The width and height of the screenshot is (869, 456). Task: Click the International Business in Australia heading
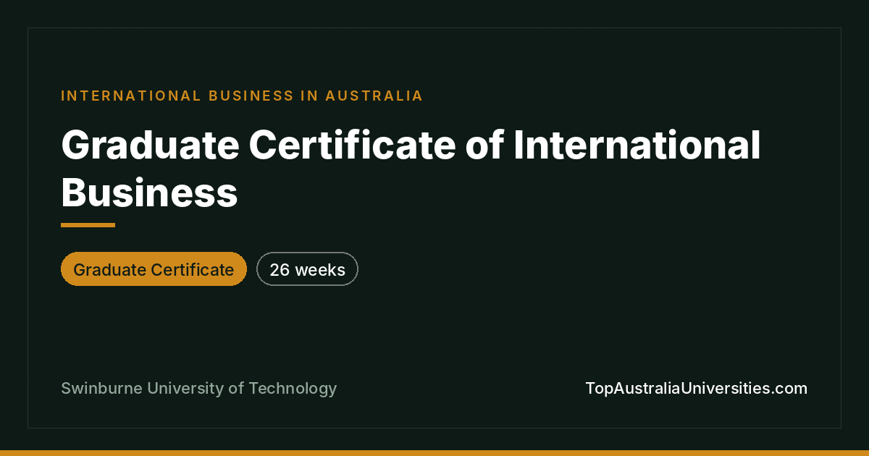pyautogui.click(x=242, y=96)
